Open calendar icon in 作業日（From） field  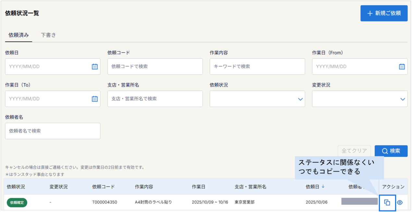coord(402,67)
